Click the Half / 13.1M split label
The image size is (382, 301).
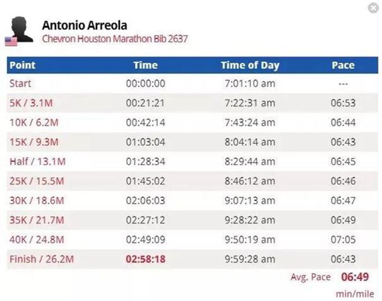[37, 162]
